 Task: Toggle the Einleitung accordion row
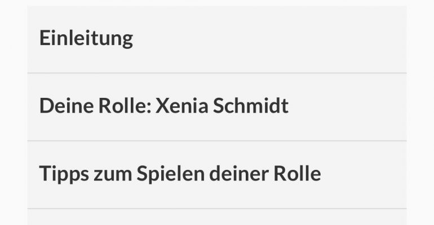[x=217, y=39]
